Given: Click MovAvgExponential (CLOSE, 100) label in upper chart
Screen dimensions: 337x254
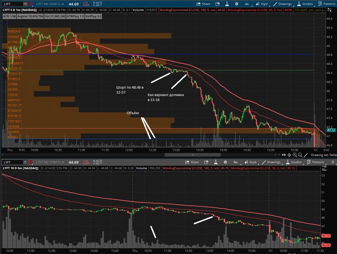Looking at the screenshot, I should [x=189, y=10].
